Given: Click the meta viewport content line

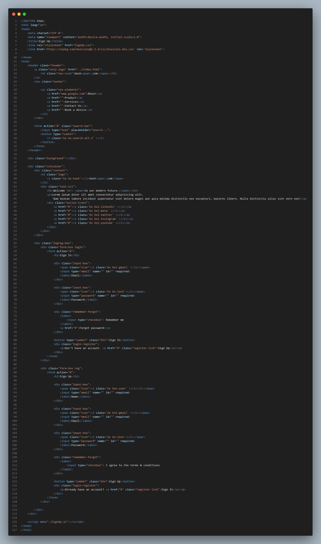Looking at the screenshot, I should [x=84, y=37].
